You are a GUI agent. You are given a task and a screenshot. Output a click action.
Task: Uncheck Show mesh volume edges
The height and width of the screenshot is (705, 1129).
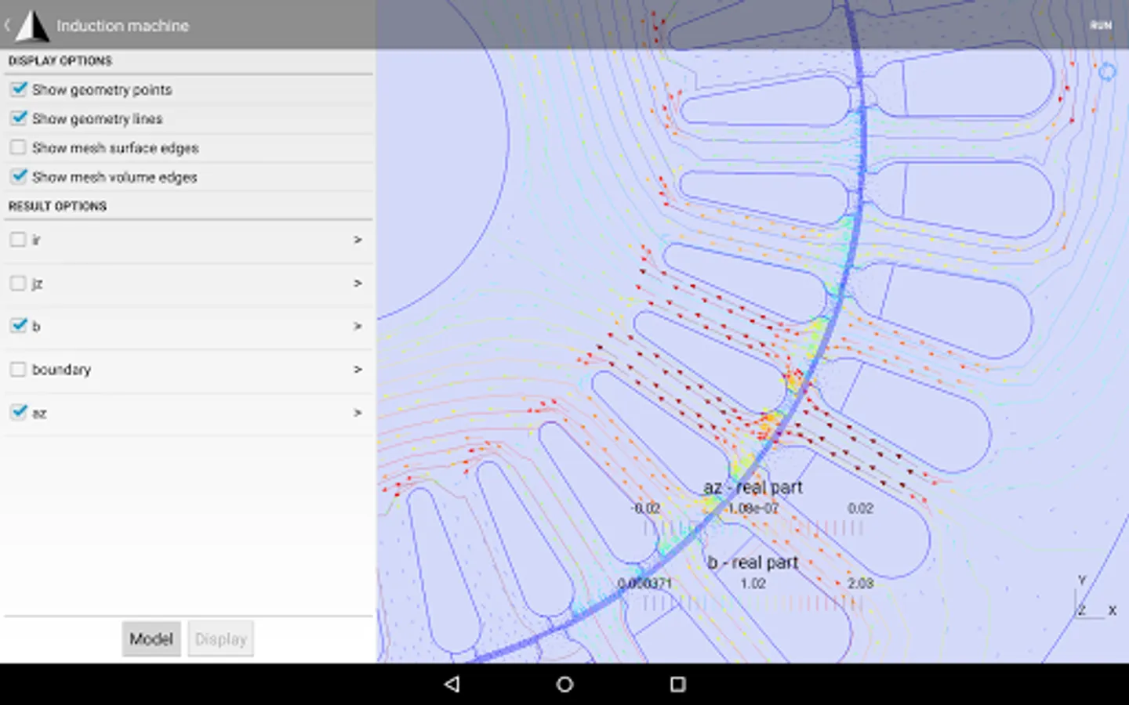[x=19, y=176]
